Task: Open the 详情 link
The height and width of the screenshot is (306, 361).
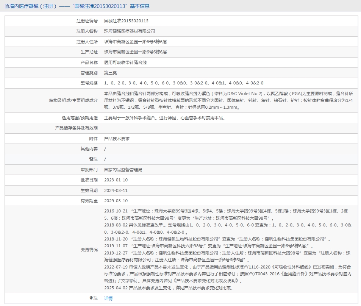Action: tap(108, 298)
